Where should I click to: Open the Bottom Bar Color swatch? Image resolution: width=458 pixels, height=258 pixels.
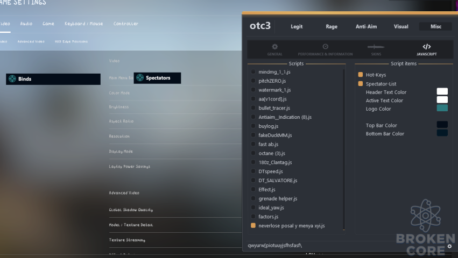point(442,133)
